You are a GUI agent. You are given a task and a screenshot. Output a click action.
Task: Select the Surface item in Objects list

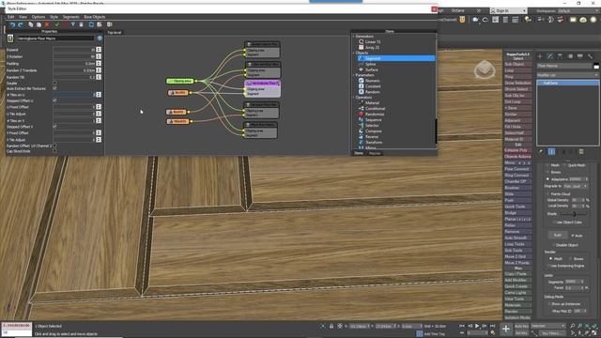click(x=372, y=69)
